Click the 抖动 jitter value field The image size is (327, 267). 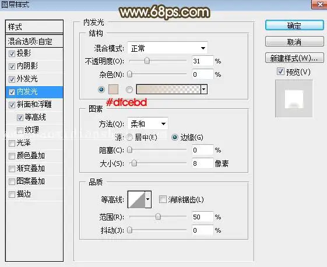tap(202, 230)
